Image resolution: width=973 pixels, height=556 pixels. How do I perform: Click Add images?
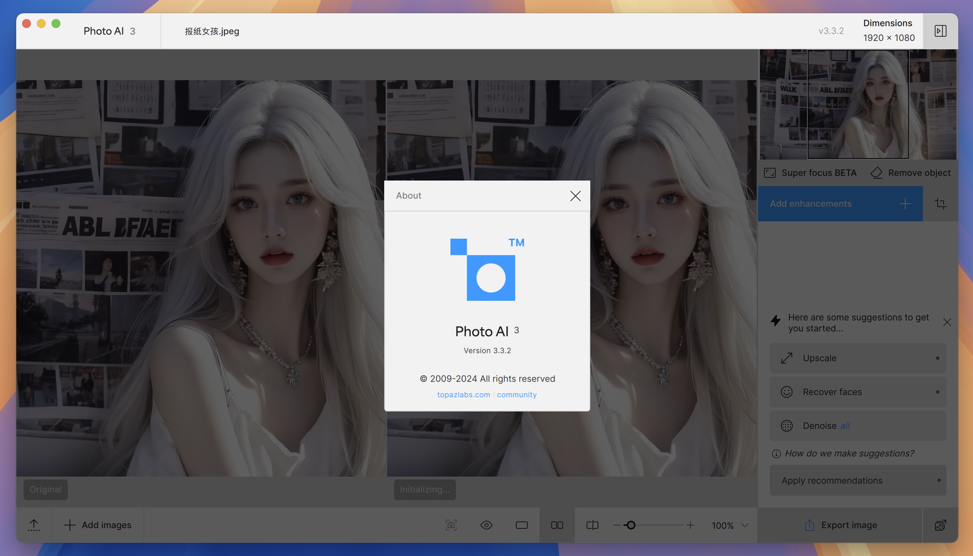(98, 525)
